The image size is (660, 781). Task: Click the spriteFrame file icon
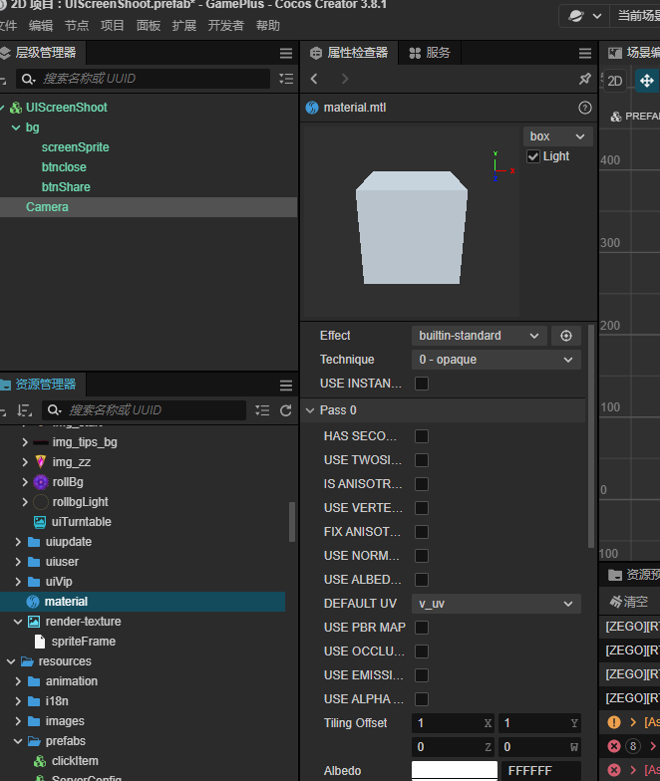tap(40, 642)
